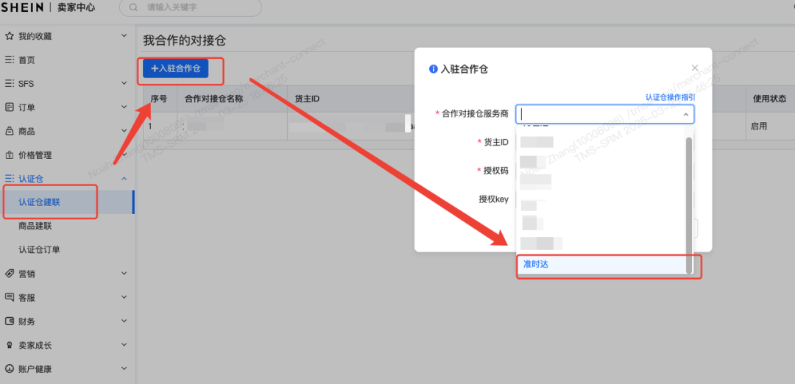Open the 认证仓操作指引 link
Screen dimensions: 795x384
pos(670,97)
